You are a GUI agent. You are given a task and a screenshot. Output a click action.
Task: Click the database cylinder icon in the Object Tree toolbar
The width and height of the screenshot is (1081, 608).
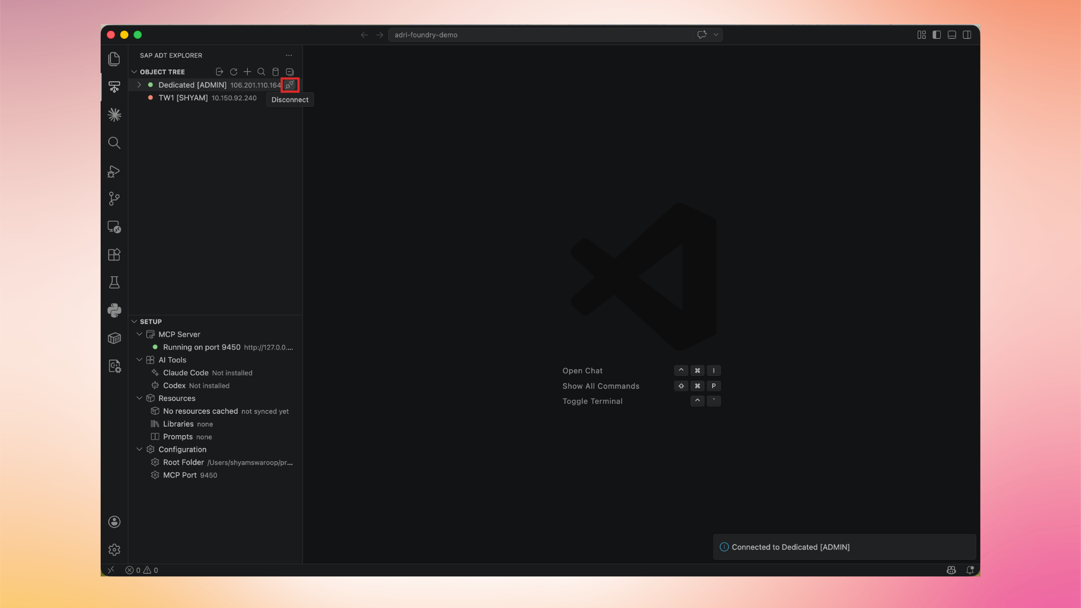pos(275,72)
